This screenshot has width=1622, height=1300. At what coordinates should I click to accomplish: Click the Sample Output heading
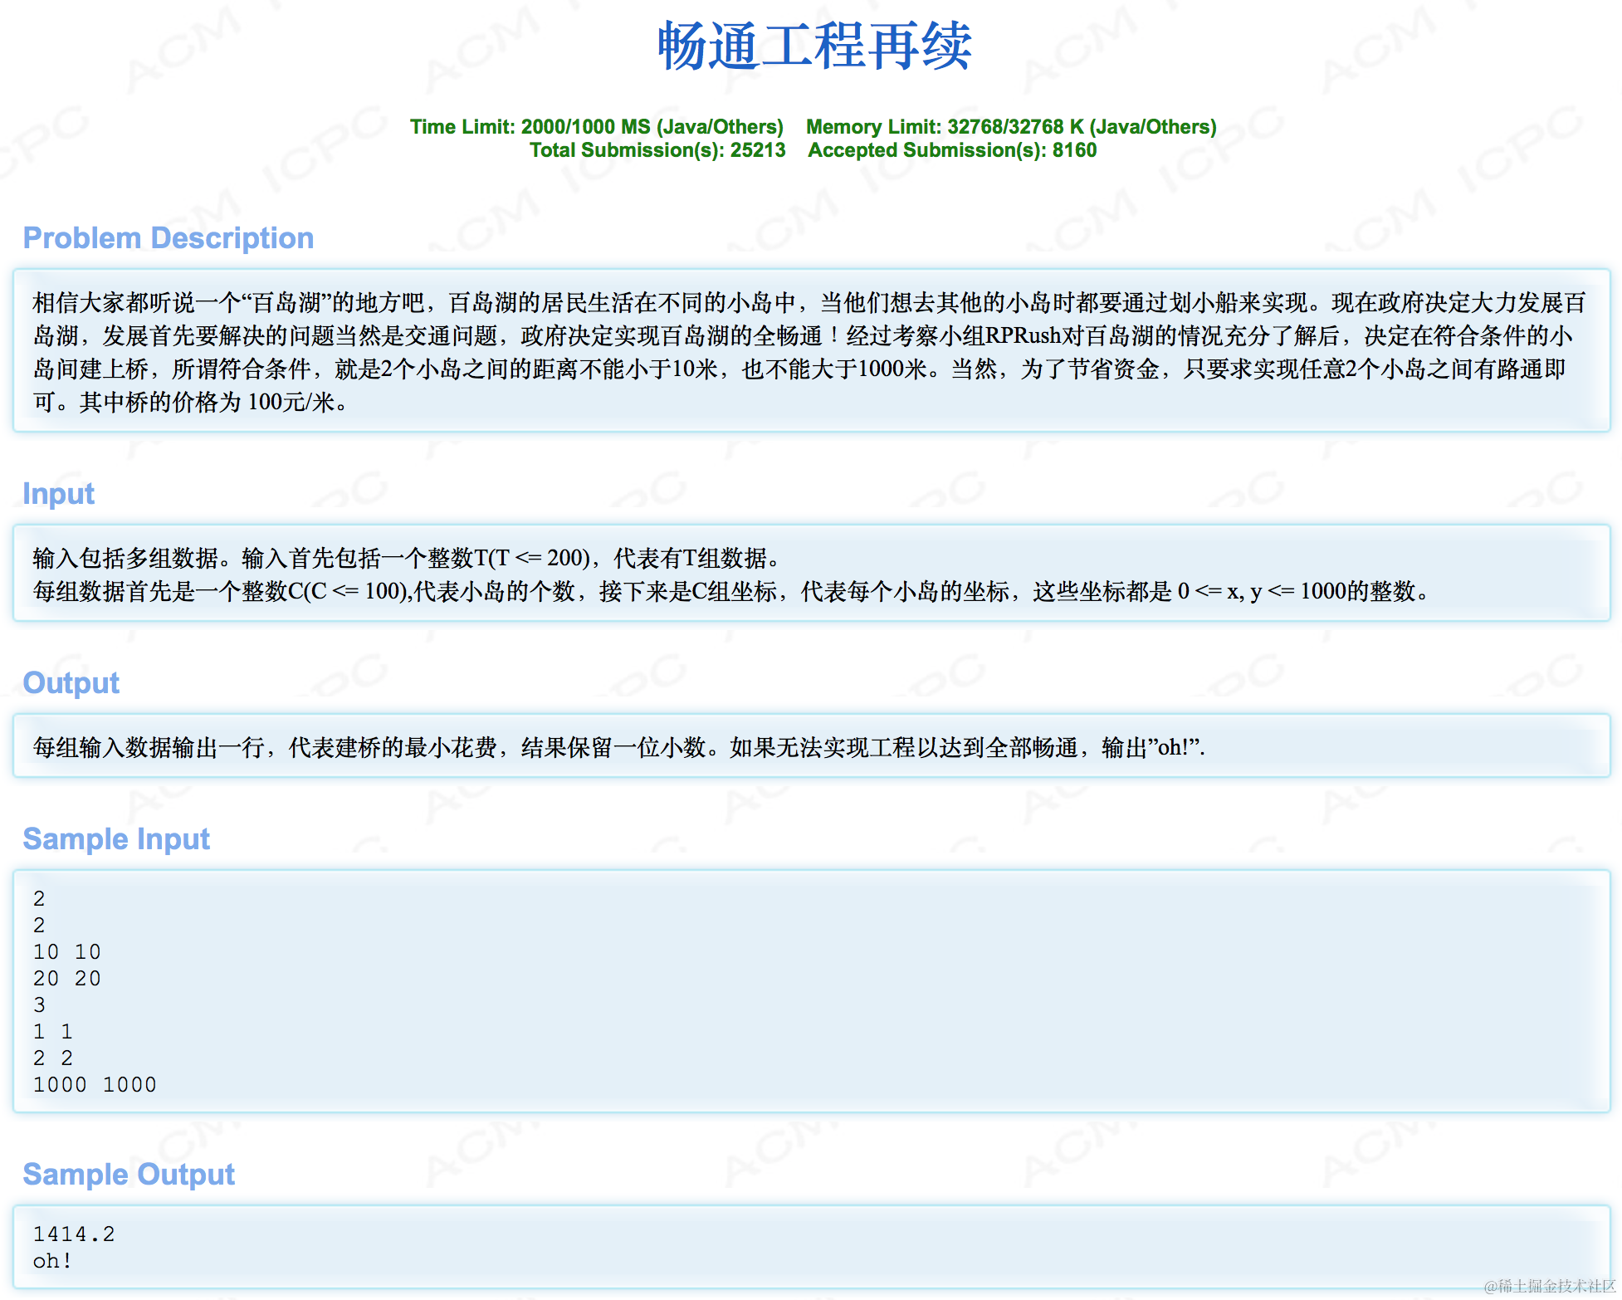(128, 1175)
